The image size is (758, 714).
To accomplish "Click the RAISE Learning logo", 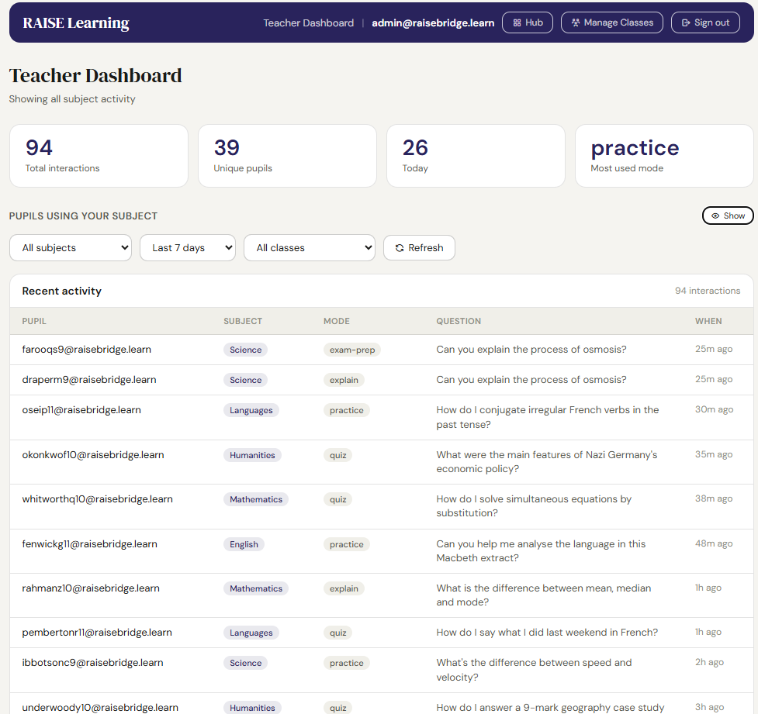I will (x=76, y=22).
